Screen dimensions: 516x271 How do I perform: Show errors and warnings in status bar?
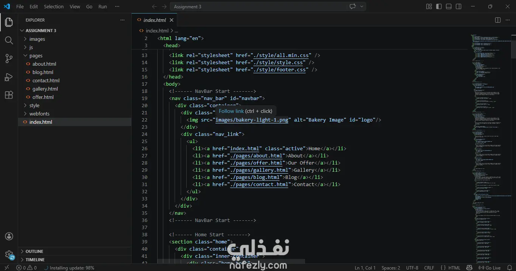[x=26, y=268]
